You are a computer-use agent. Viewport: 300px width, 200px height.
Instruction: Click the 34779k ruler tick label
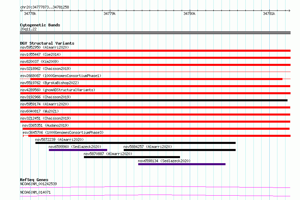coord(110,14)
